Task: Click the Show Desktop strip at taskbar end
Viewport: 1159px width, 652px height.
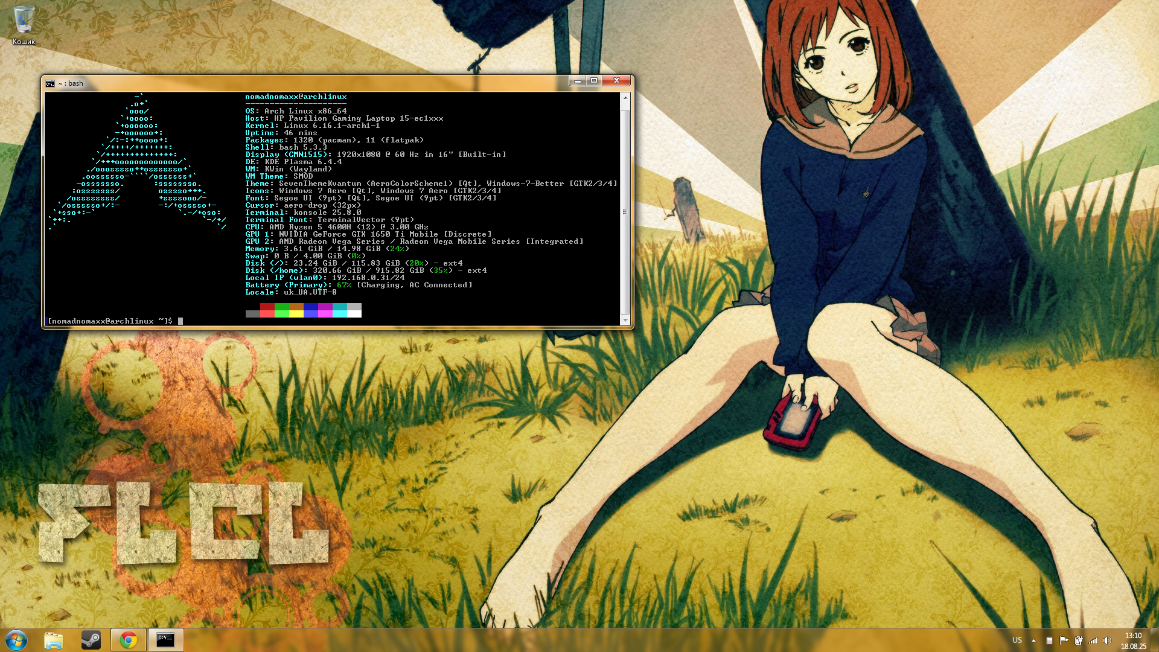Action: click(1155, 641)
